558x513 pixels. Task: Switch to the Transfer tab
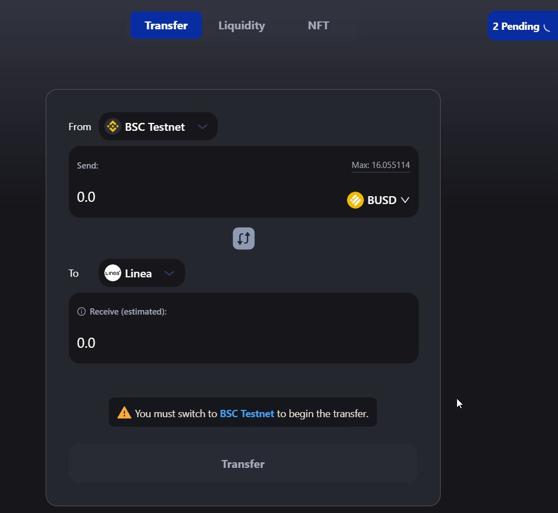166,25
